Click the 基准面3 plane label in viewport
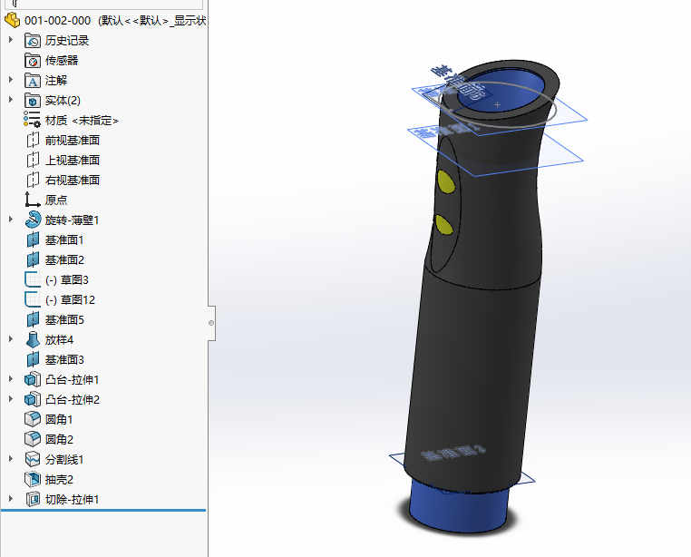The image size is (691, 557). click(x=454, y=453)
